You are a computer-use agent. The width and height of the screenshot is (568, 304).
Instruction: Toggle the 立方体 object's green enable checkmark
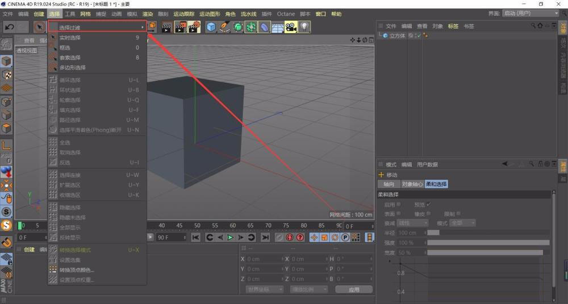[419, 36]
